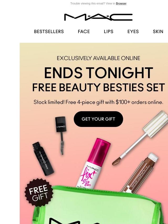Click the stock limited $100+ orders text
Image resolution: width=168 pixels, height=224 pixels.
[98, 102]
